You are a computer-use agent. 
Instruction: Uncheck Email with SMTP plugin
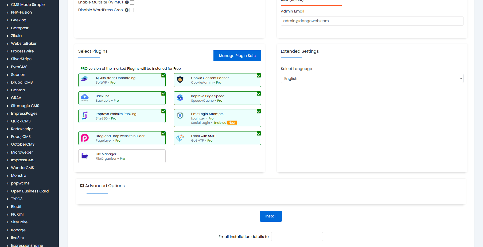259,134
